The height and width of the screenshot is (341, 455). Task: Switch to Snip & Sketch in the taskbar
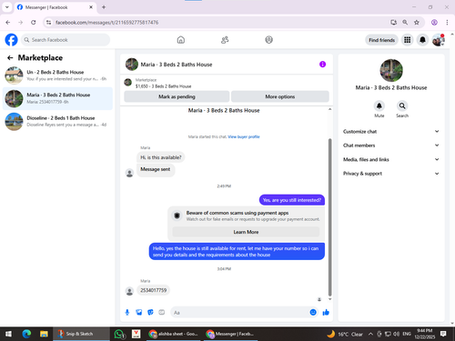81,334
